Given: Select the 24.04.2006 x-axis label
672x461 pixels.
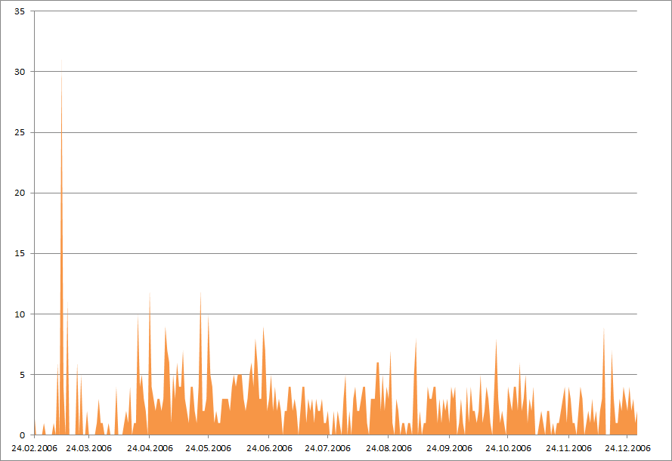Looking at the screenshot, I should pos(150,448).
